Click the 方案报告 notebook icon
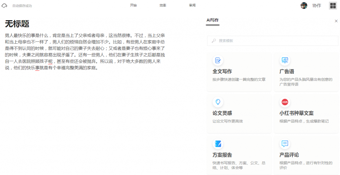 coord(218,144)
